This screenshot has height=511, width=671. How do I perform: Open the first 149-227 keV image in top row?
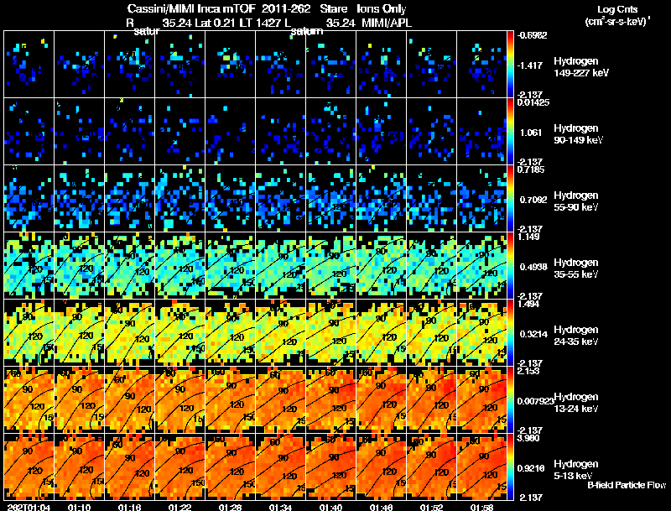click(29, 64)
